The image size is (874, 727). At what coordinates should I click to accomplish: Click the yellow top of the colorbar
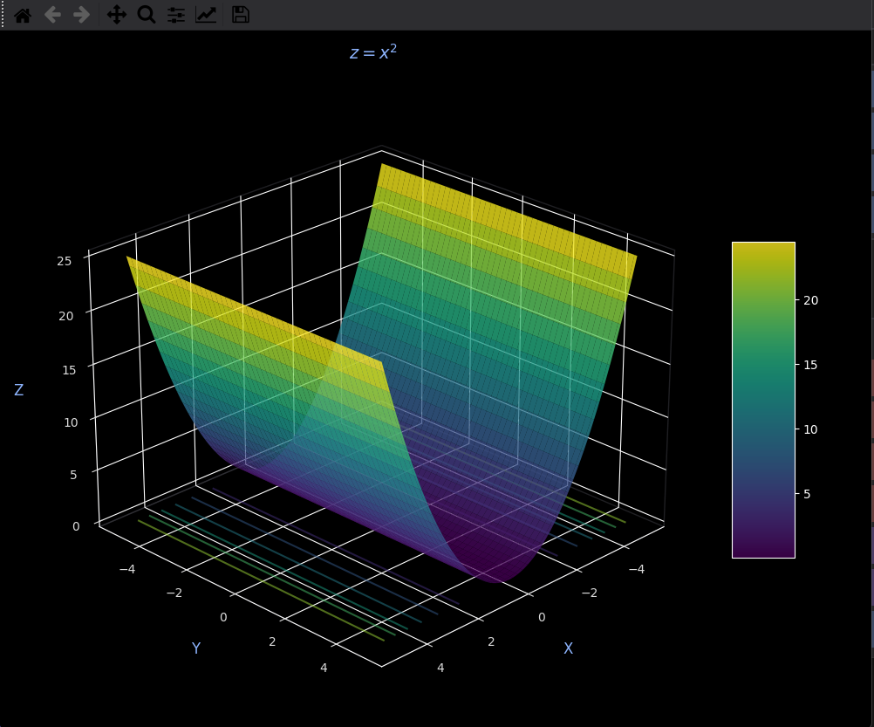point(762,253)
